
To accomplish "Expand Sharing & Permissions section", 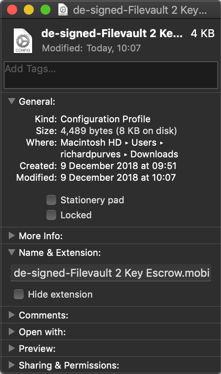I will [11, 365].
